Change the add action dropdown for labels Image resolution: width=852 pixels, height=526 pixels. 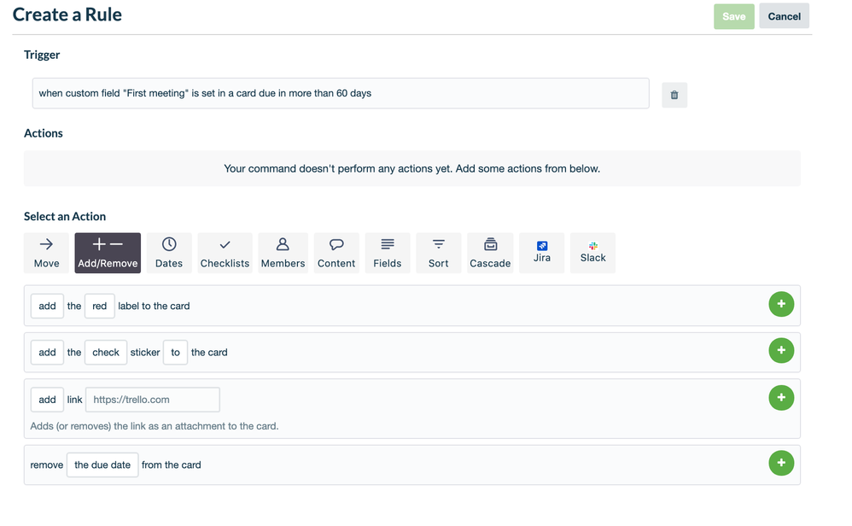click(47, 305)
